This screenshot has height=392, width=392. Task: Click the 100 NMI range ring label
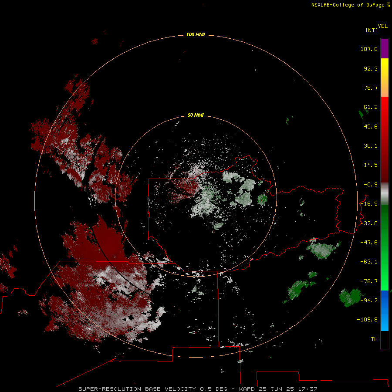click(196, 34)
